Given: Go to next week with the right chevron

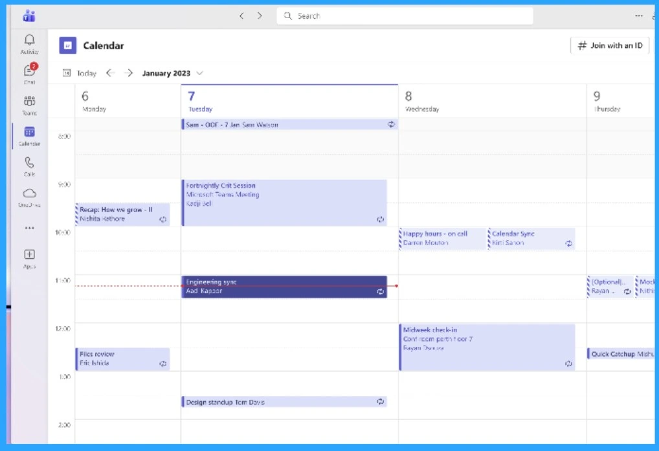Looking at the screenshot, I should coord(128,73).
